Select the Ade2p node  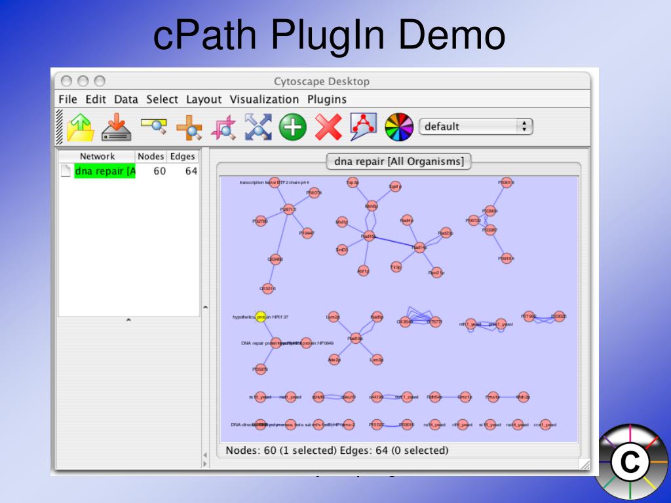334,360
